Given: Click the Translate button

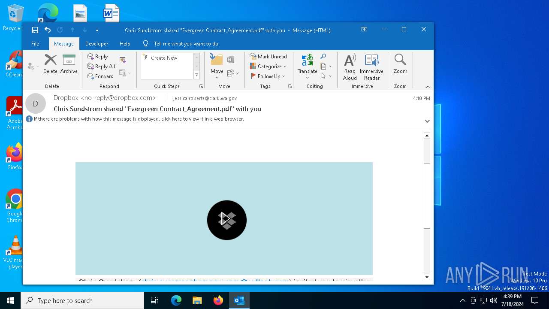Looking at the screenshot, I should click(307, 66).
